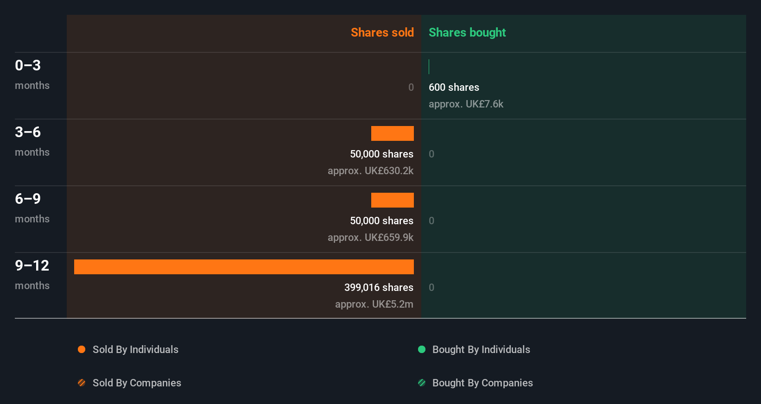Toggle the Bought By Individuals legend label

(x=481, y=349)
